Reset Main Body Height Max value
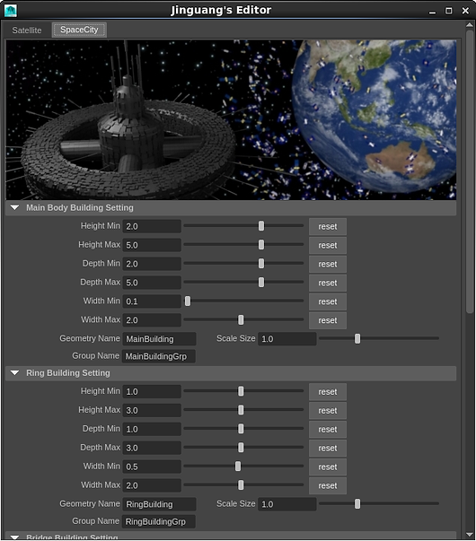Screen dimensions: 476x541 coord(328,245)
